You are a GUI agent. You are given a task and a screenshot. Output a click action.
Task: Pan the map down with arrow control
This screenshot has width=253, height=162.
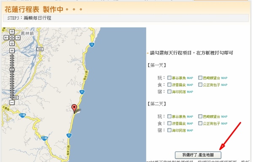click(x=12, y=43)
